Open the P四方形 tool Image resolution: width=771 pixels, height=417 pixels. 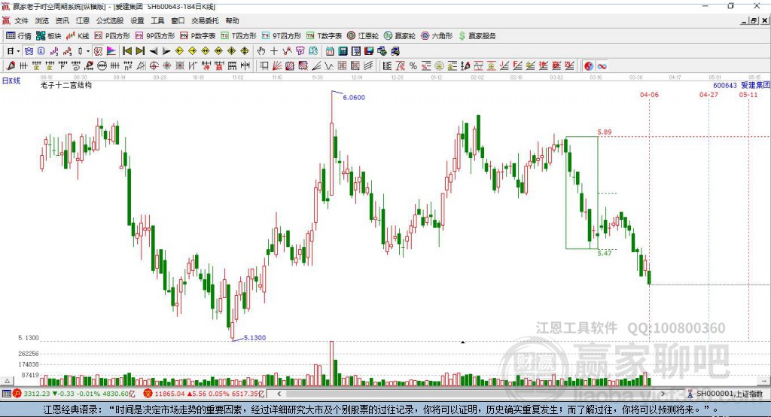(112, 36)
